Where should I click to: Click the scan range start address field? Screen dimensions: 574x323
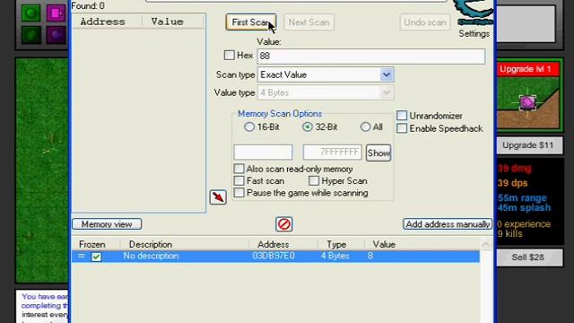coord(263,152)
